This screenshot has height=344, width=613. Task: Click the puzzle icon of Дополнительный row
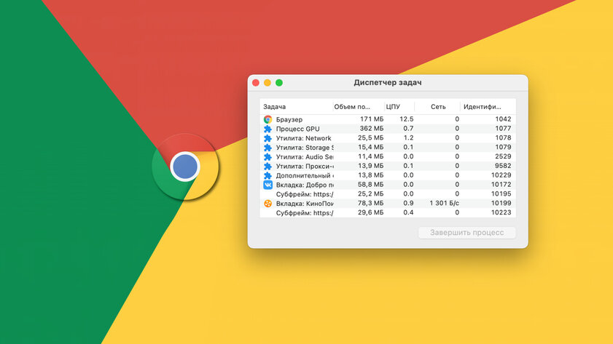click(268, 175)
